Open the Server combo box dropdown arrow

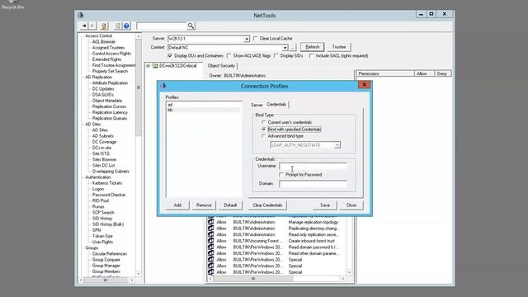pyautogui.click(x=247, y=39)
